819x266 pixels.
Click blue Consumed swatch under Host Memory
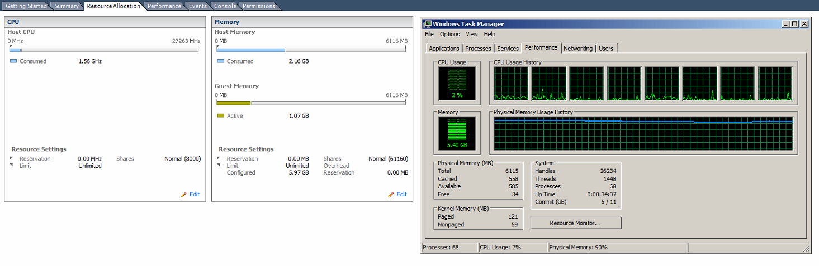(220, 61)
